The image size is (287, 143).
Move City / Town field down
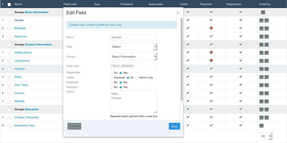tap(267, 85)
